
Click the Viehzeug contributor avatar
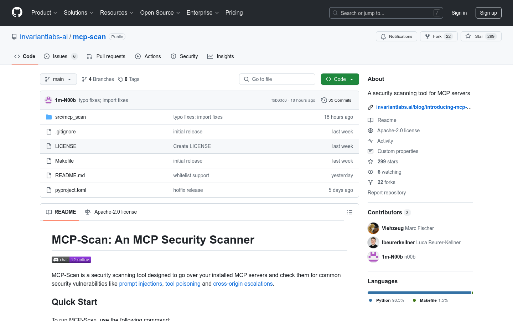click(373, 228)
